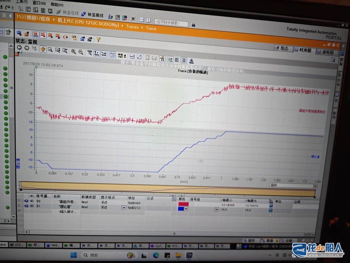This screenshot has height=263, width=350.
Task: Expand the 自动 dropdown below the chart
Action: (x=315, y=186)
